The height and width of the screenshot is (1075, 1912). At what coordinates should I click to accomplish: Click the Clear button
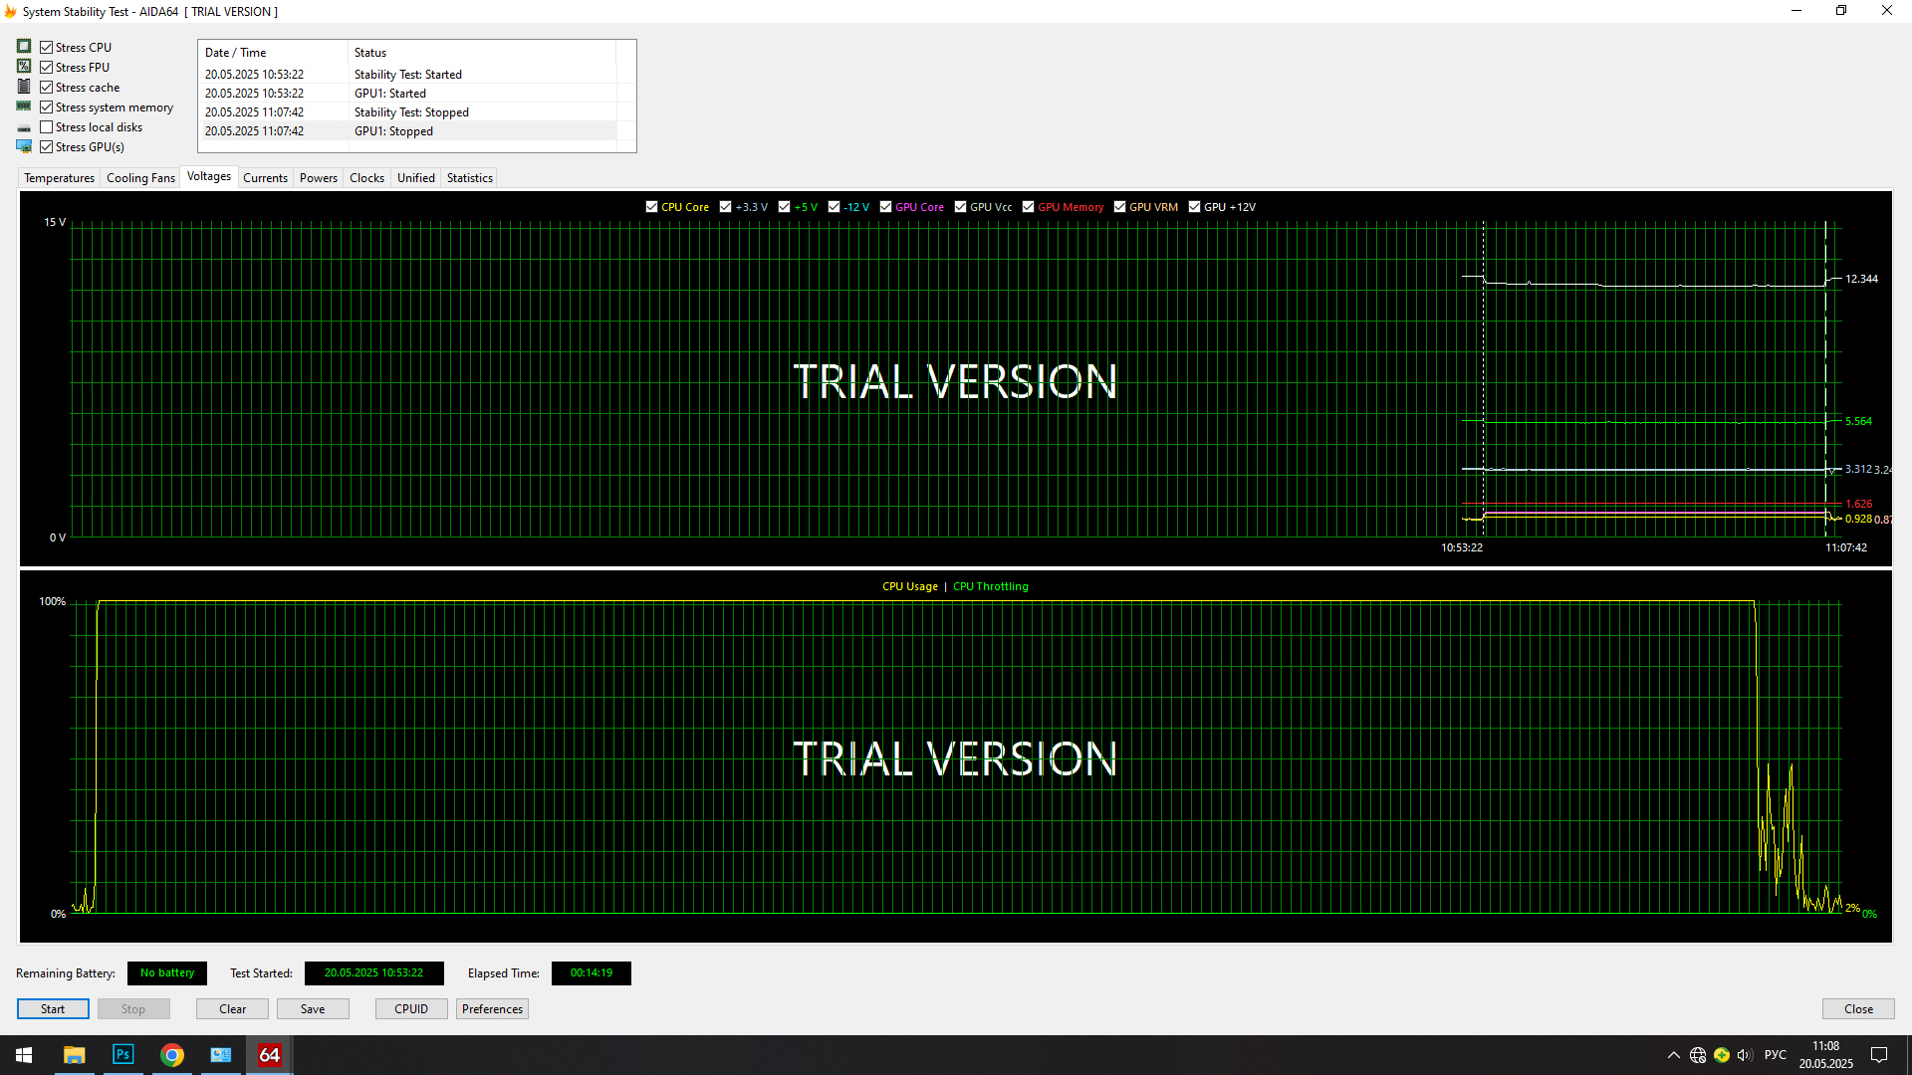tap(233, 1009)
